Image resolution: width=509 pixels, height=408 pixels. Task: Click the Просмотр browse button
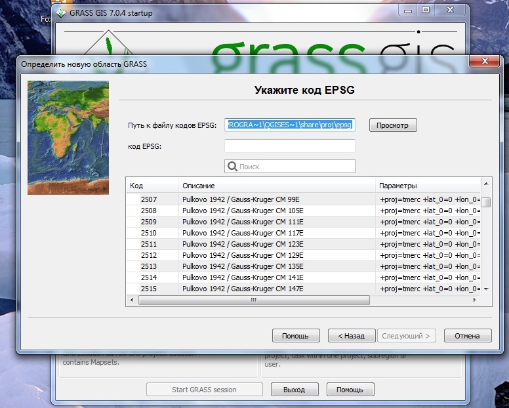392,125
